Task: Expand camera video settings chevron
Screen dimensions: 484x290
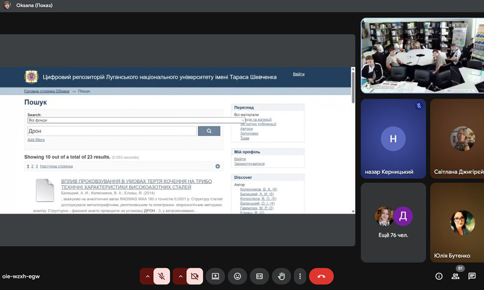Action: (180, 276)
